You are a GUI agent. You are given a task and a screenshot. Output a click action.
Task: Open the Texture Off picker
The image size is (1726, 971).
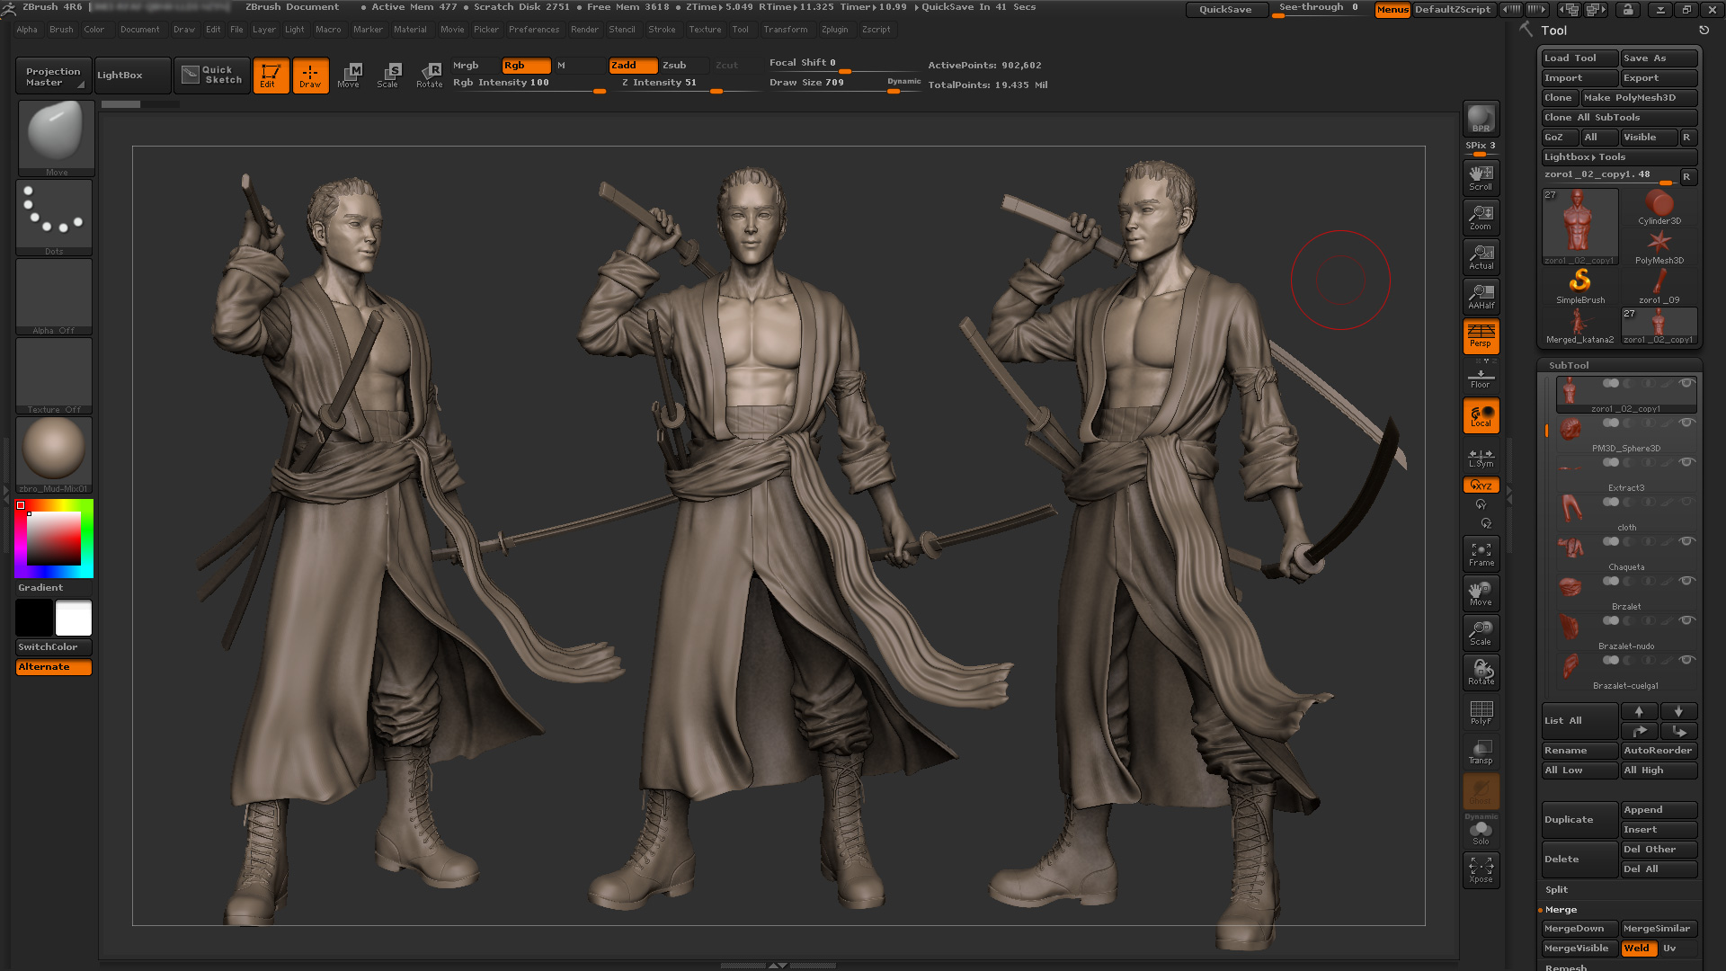(54, 376)
